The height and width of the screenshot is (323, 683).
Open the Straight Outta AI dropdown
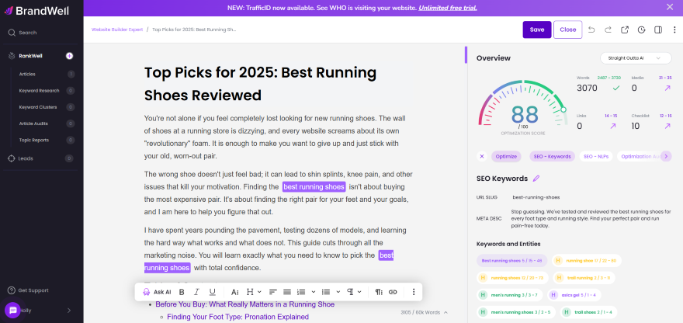(636, 58)
